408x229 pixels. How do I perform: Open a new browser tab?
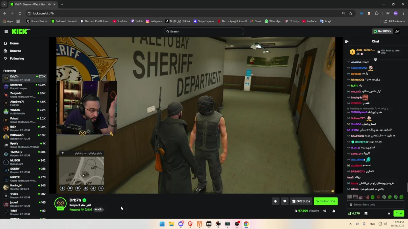62,4
